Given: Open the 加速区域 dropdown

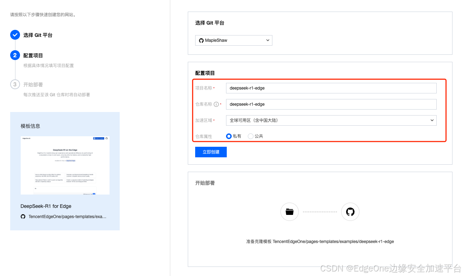Looking at the screenshot, I should 331,120.
